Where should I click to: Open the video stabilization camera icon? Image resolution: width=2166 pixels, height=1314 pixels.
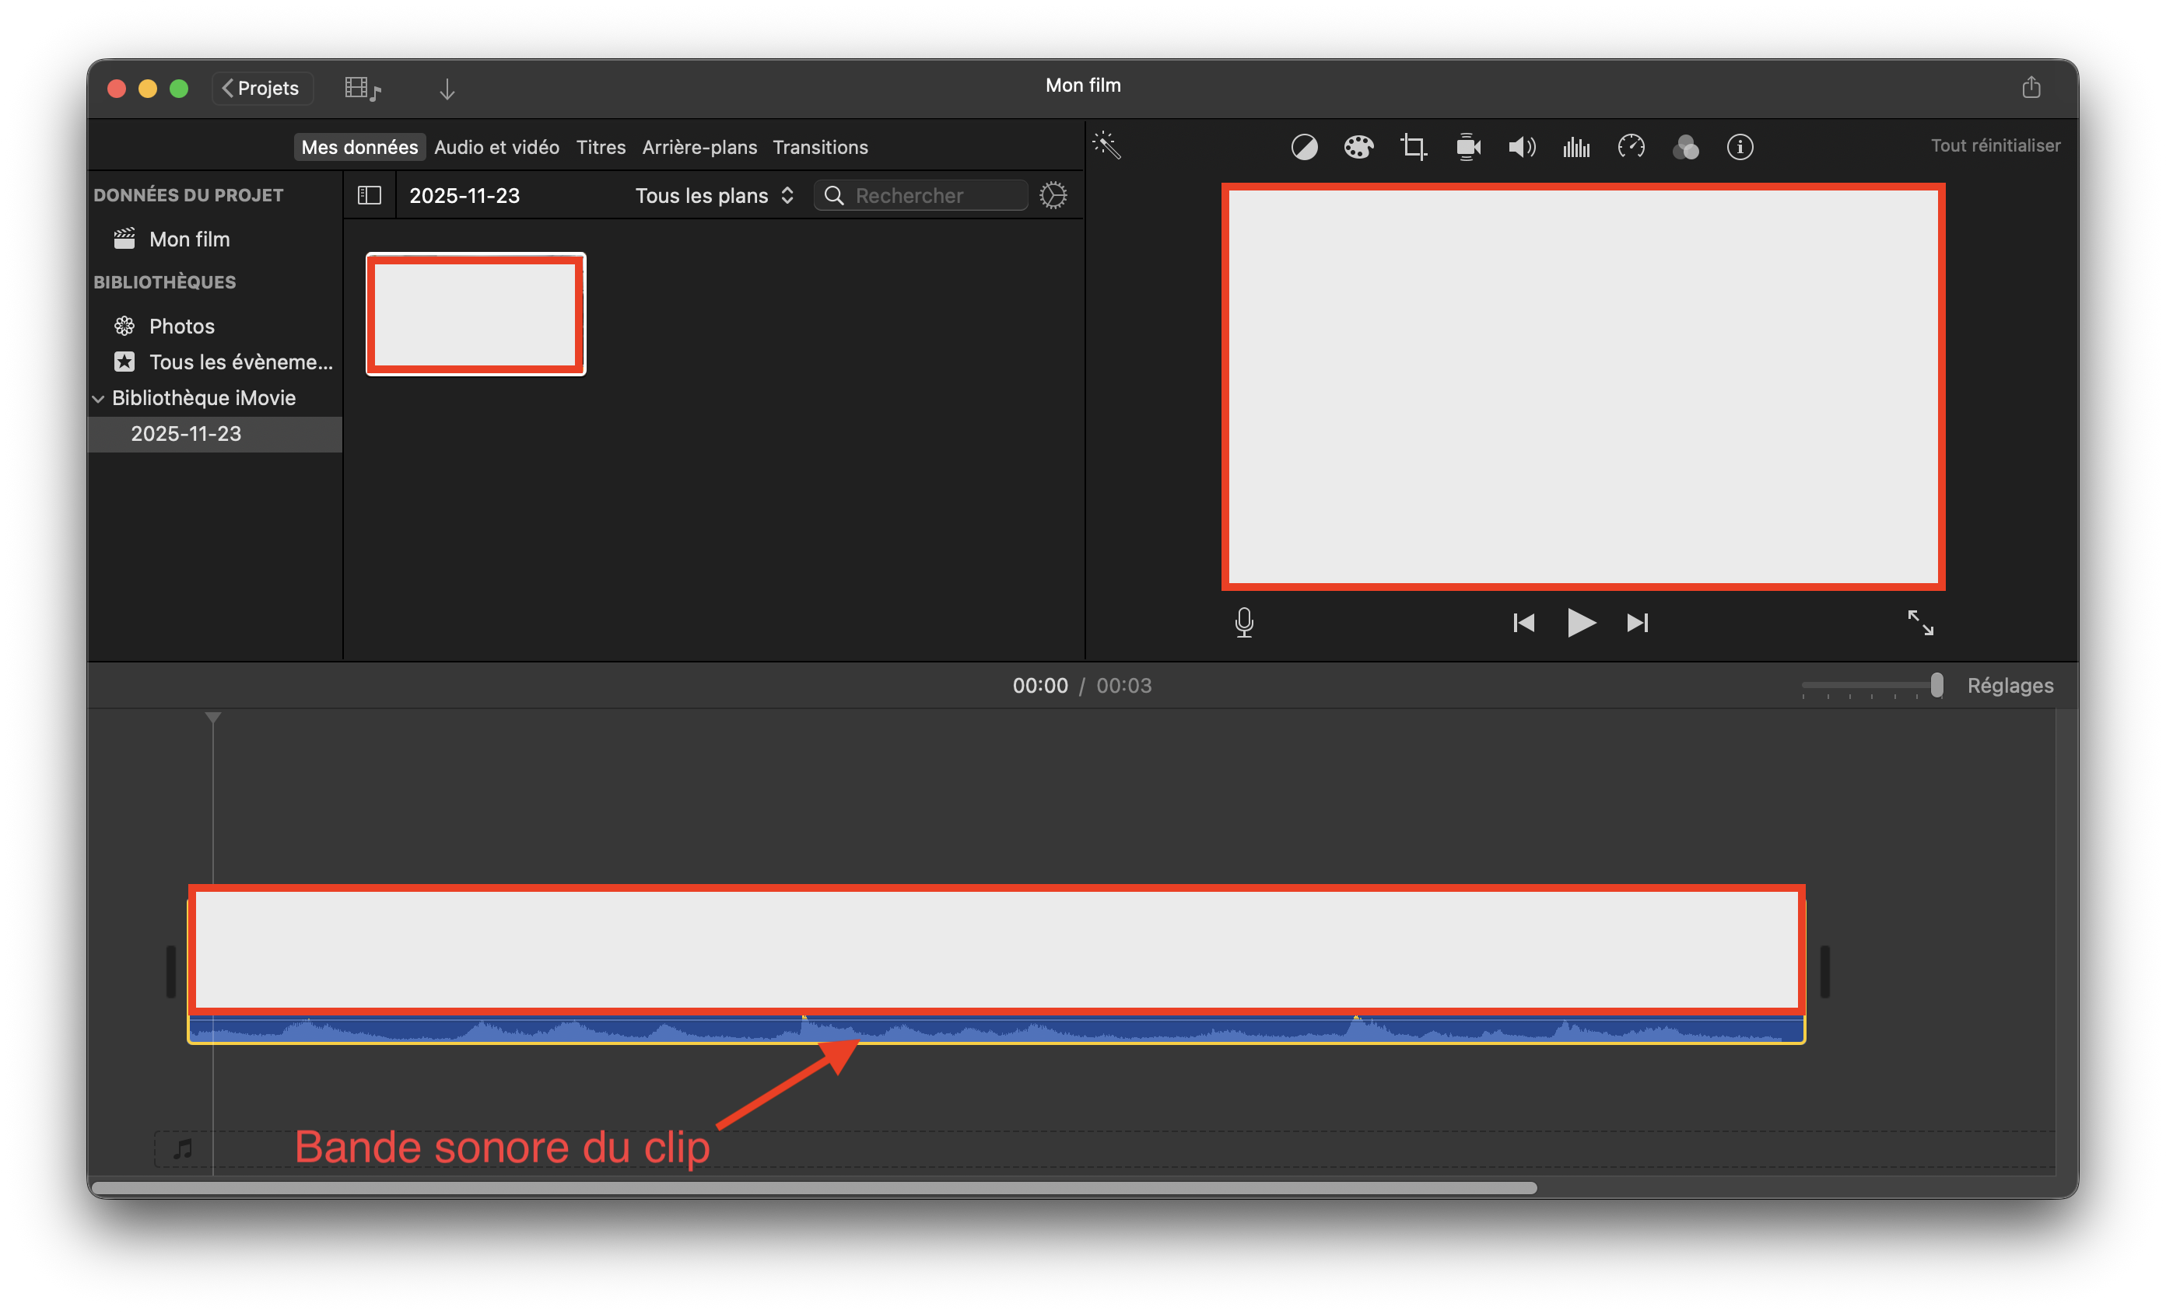click(x=1468, y=147)
